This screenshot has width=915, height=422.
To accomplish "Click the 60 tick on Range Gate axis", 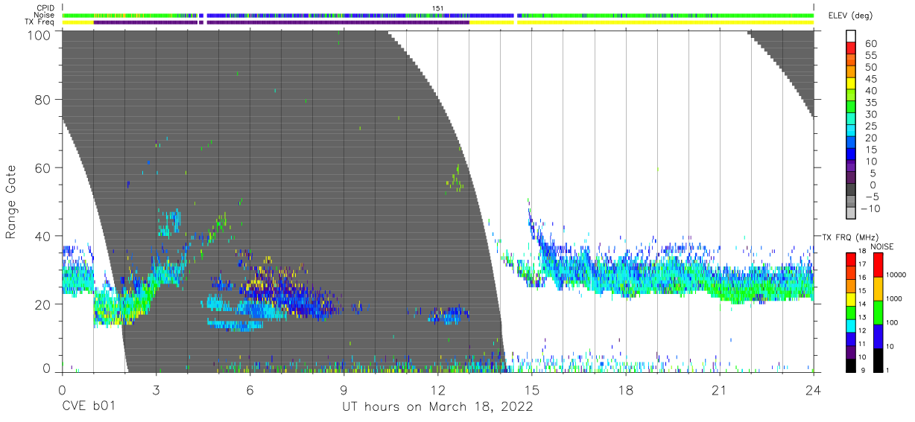I will 43,168.
